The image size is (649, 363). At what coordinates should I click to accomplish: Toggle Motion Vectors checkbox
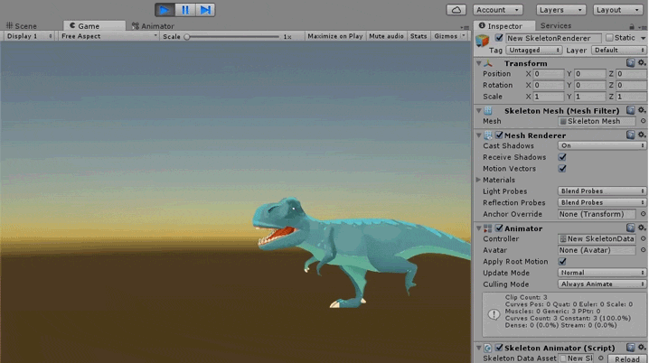[562, 169]
